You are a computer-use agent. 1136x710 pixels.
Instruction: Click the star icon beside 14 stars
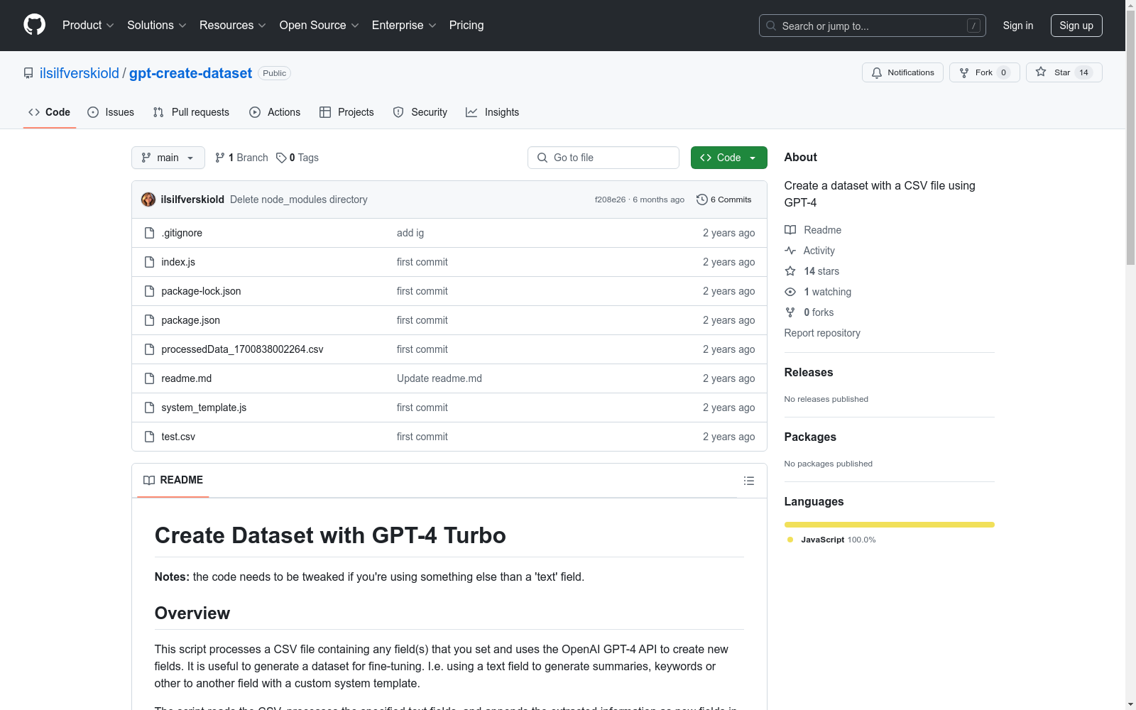pos(790,271)
